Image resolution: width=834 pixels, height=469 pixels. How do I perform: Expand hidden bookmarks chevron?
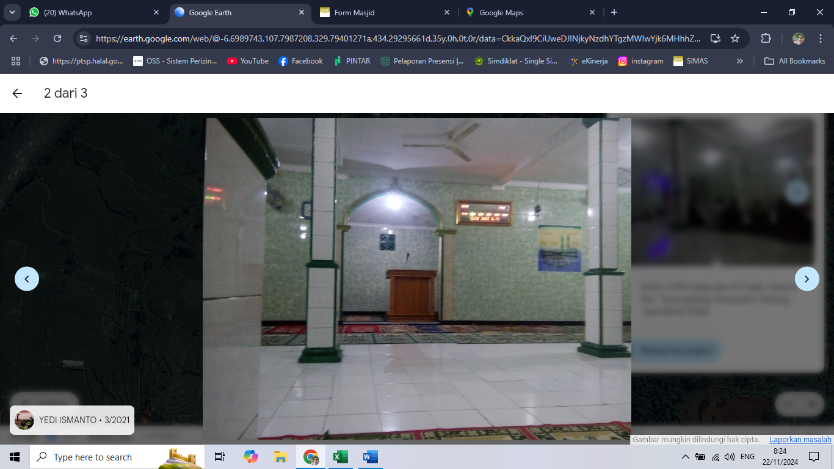pyautogui.click(x=740, y=61)
